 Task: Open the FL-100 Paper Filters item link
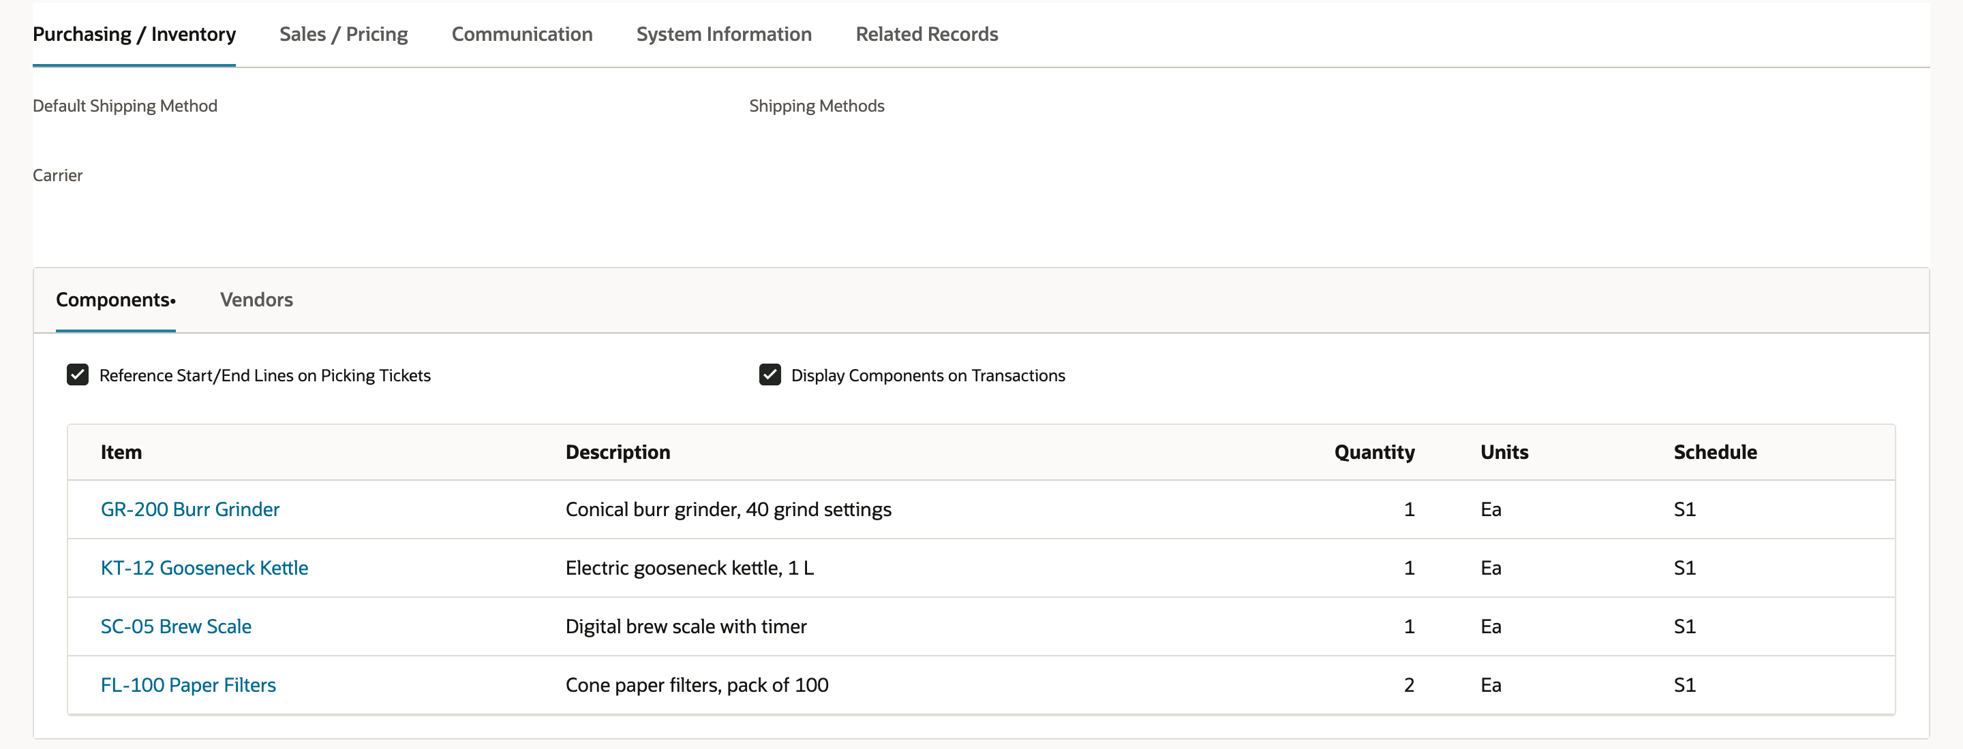188,685
